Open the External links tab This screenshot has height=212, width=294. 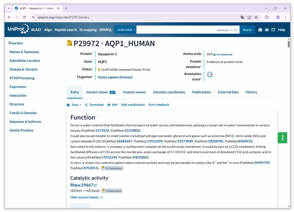[x=228, y=92]
